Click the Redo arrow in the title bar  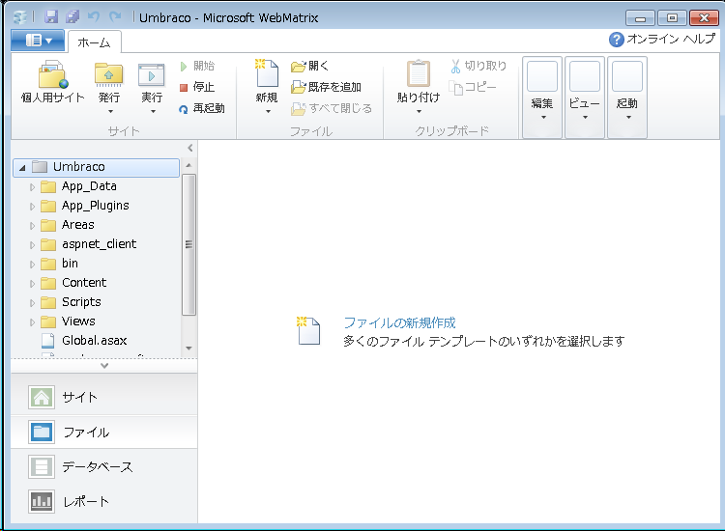(x=115, y=17)
